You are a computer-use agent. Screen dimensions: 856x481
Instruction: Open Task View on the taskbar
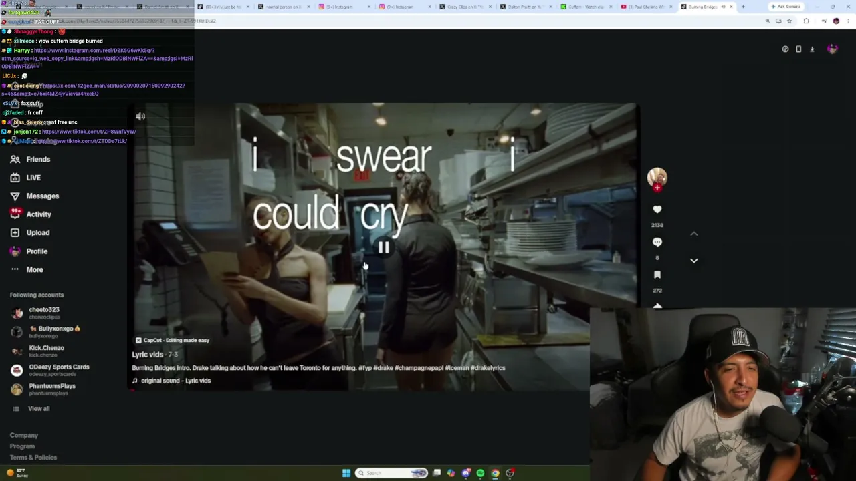(437, 473)
